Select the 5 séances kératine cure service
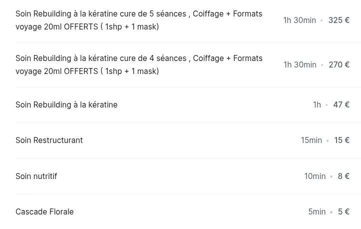The height and width of the screenshot is (229, 361). tap(139, 20)
